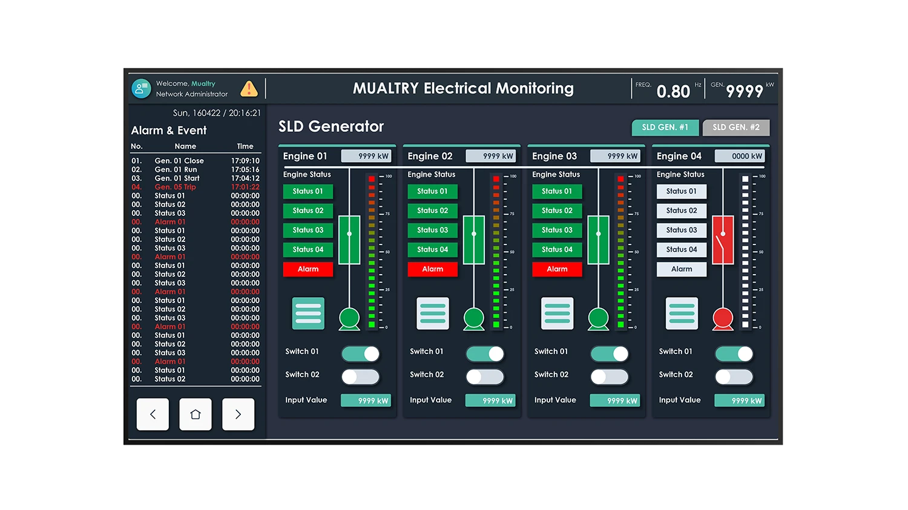Click the user profile avatar icon
This screenshot has width=908, height=510.
click(141, 89)
